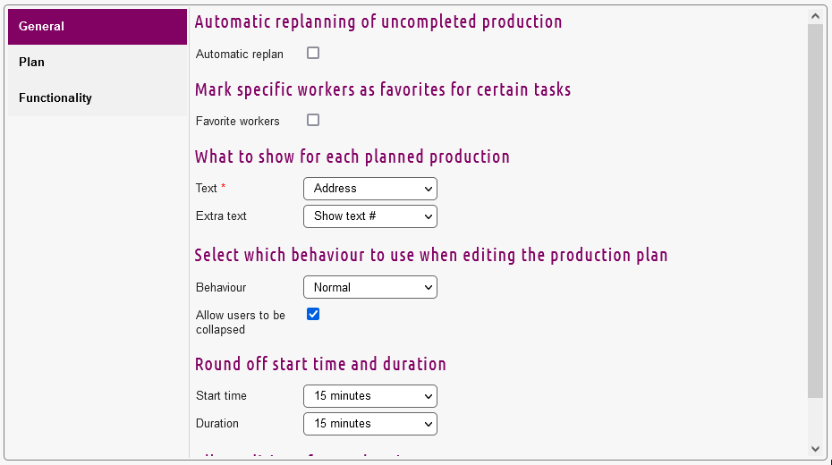
Task: Open the Duration rounding dropdown
Action: [370, 424]
